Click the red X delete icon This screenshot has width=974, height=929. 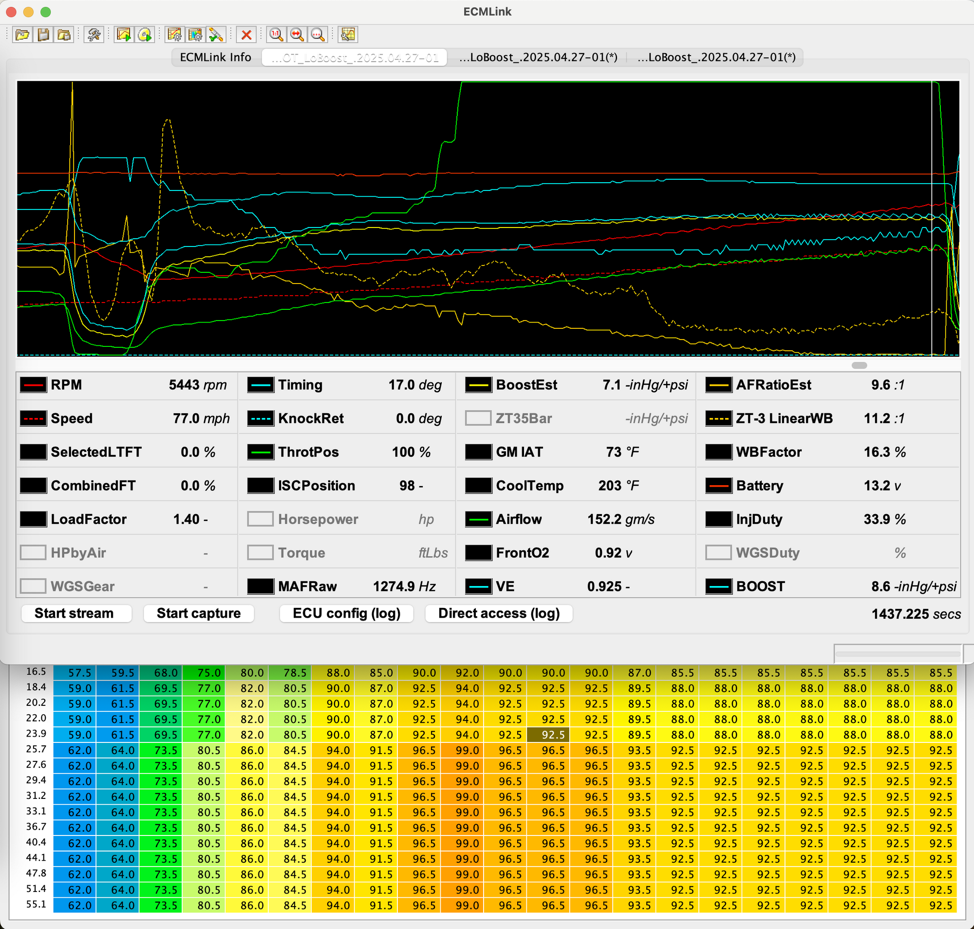[x=246, y=35]
